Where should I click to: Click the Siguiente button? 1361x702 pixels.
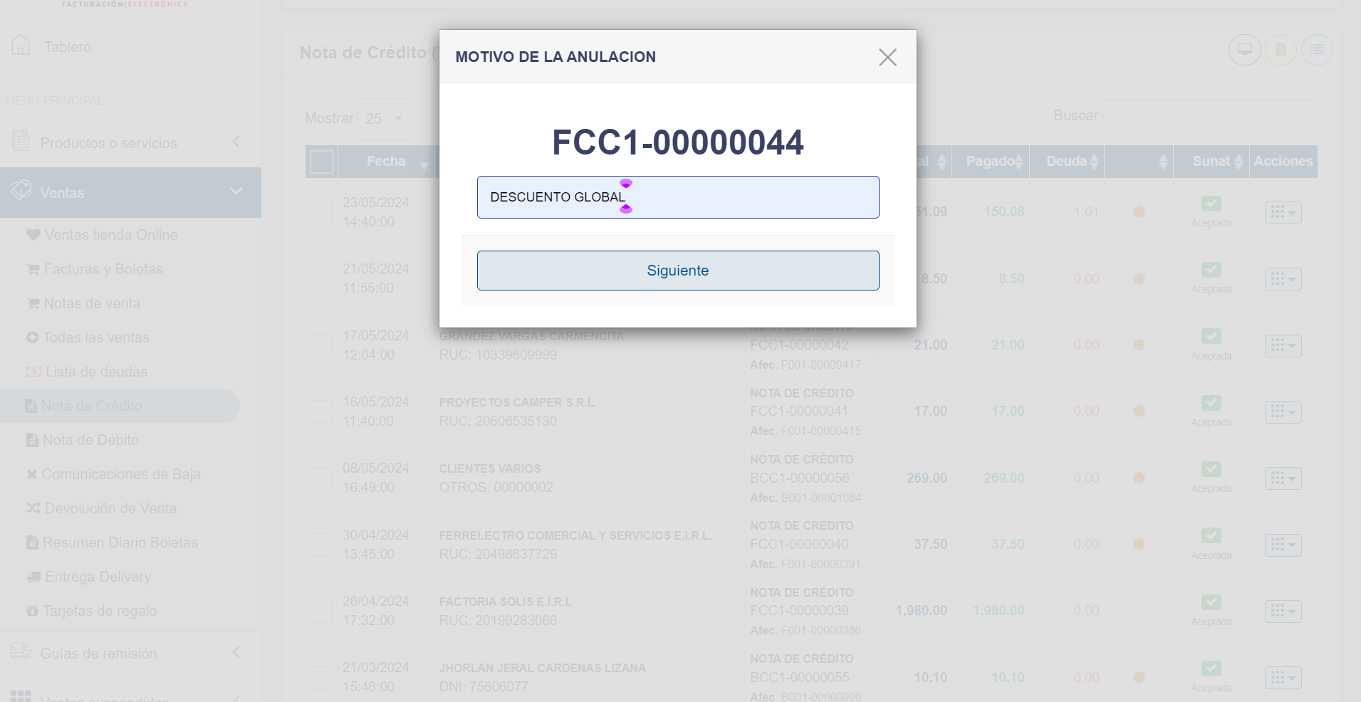coord(677,271)
